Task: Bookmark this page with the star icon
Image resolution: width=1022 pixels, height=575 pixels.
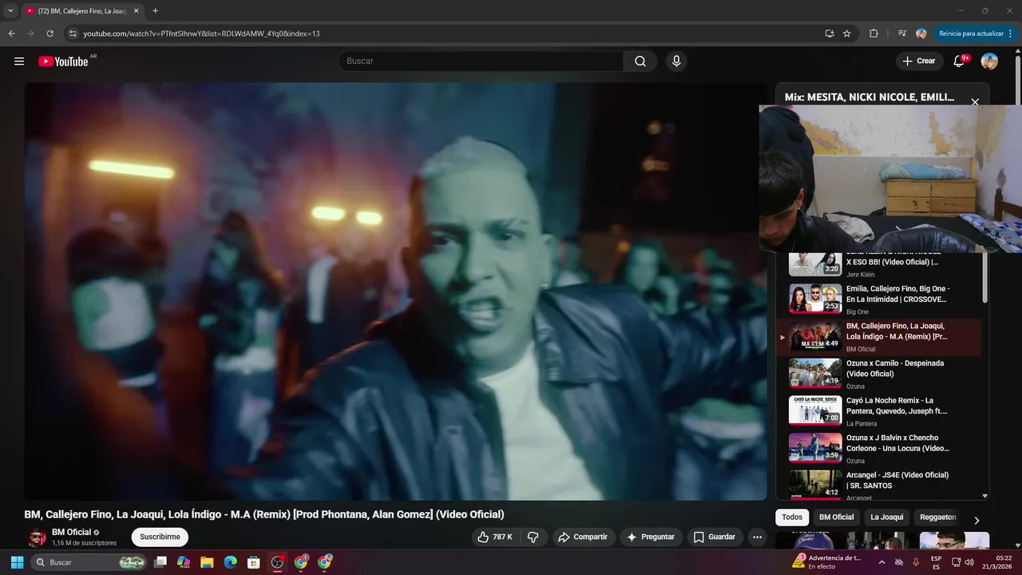Action: click(847, 34)
